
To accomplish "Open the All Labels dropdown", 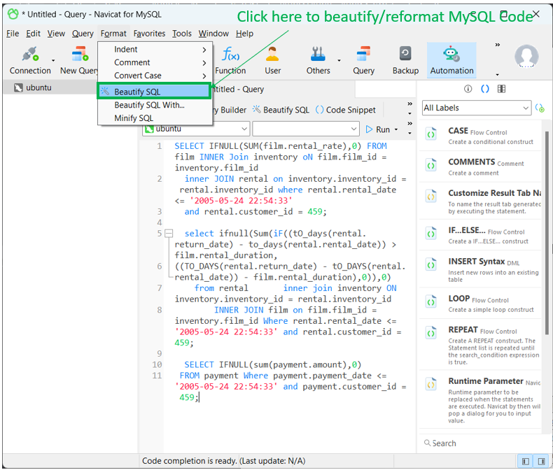I will coord(477,108).
